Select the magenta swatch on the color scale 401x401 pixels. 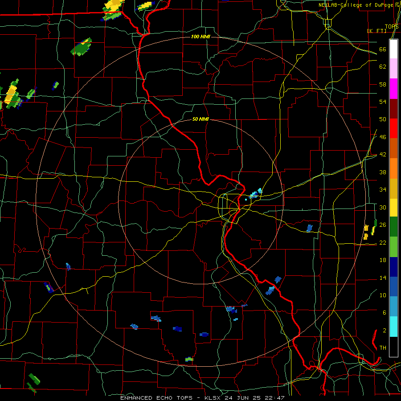tap(393, 89)
